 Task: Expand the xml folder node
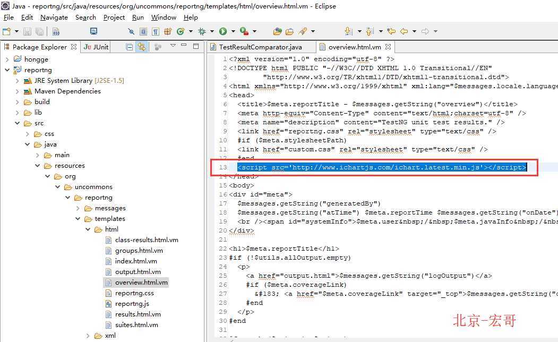88,336
